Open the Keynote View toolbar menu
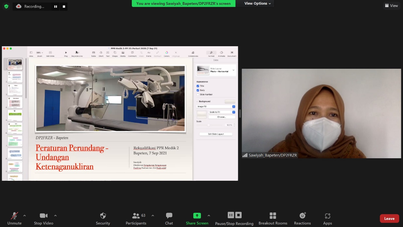The width and height of the screenshot is (403, 227). (31, 54)
